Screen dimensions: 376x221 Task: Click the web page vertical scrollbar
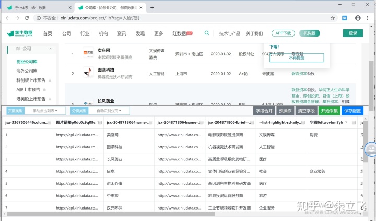[x=371, y=85]
